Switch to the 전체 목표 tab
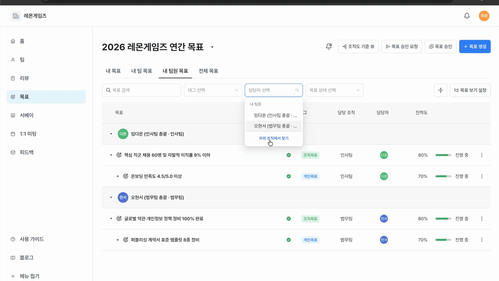 coord(209,71)
